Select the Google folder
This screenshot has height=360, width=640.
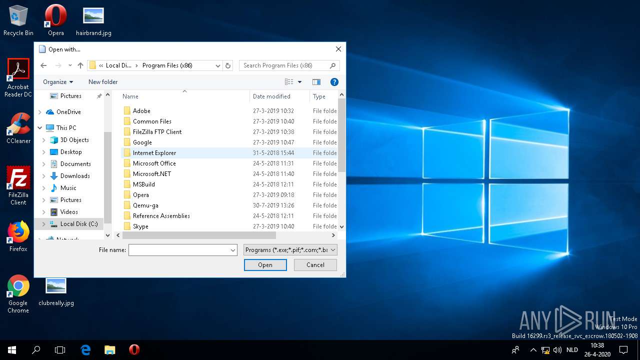tap(229, 142)
